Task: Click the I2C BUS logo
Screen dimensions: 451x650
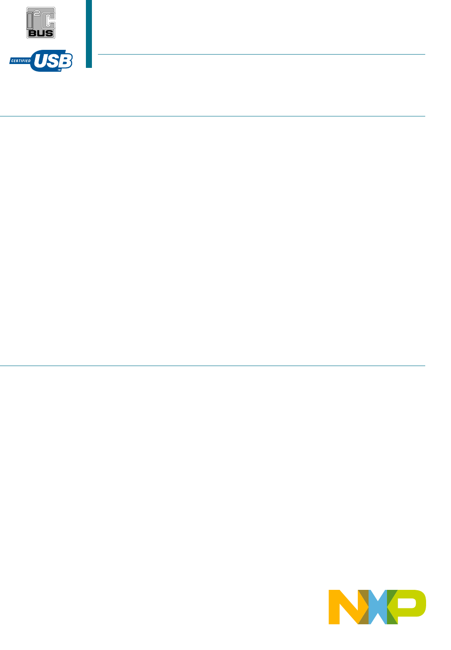Action: [41, 23]
